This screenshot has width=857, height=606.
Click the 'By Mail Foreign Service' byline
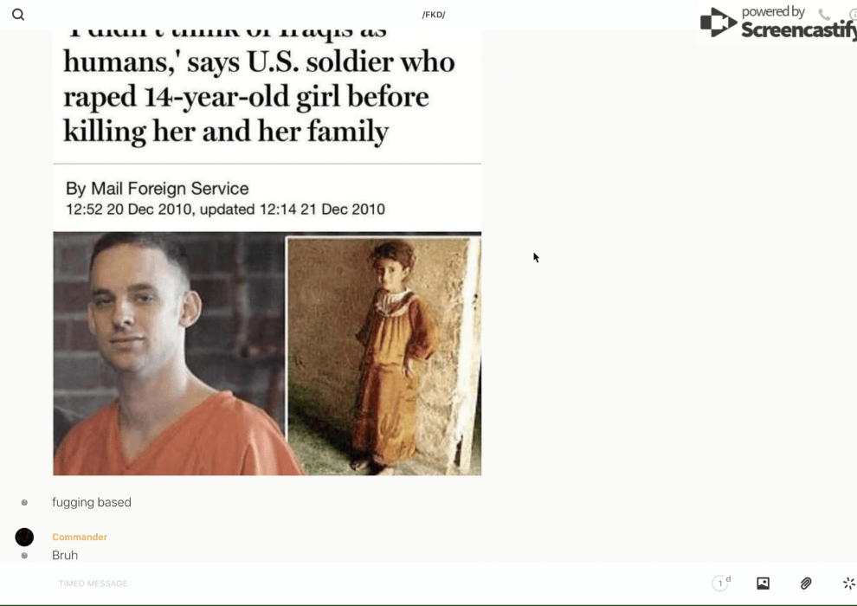pos(157,189)
